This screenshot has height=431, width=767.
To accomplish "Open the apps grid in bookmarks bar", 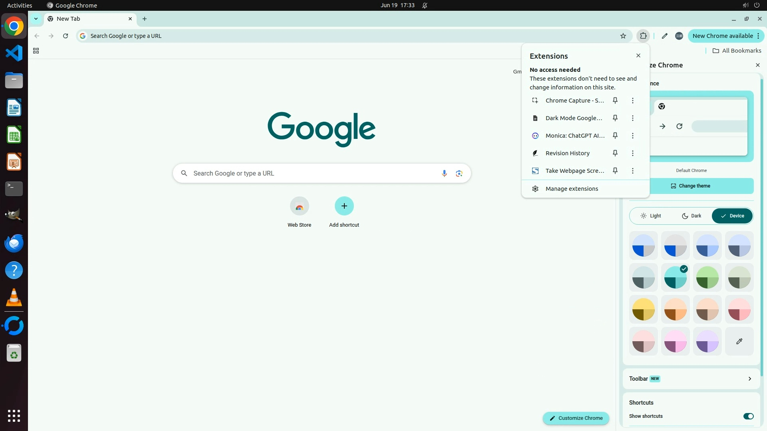I will point(36,51).
